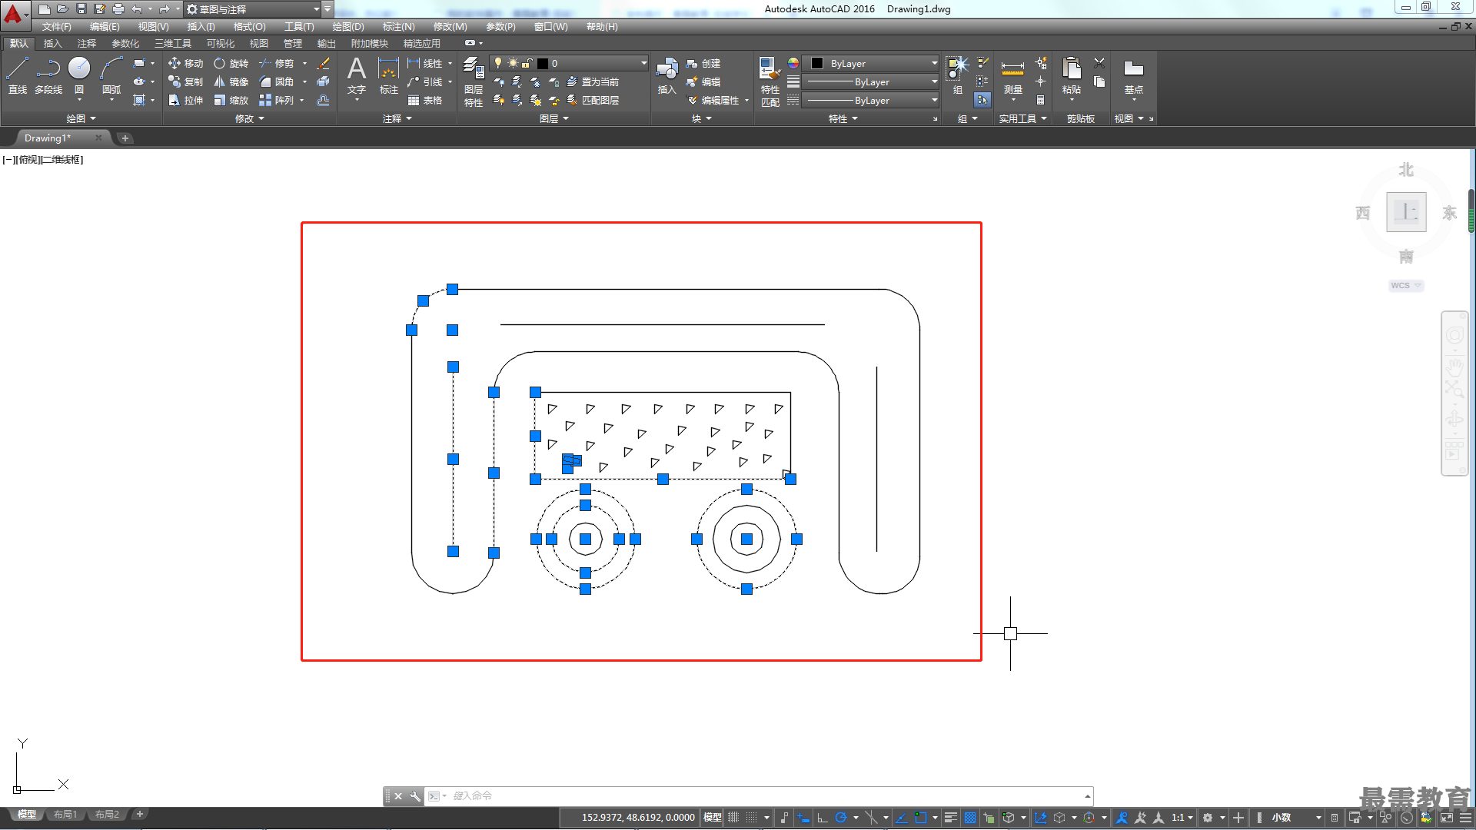Click Linear dimension (线性) button
Screen dimensions: 1476x830
(x=425, y=63)
